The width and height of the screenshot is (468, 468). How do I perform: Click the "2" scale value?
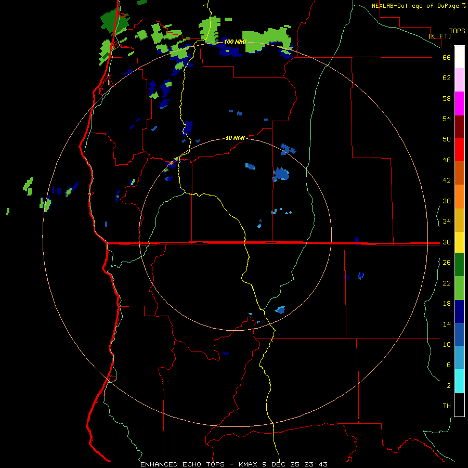pos(448,386)
